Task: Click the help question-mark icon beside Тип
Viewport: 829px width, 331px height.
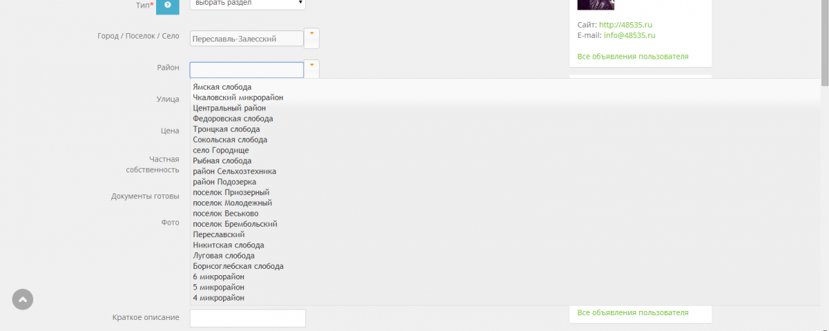Action: tap(167, 6)
